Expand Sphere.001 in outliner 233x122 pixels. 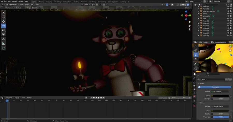point(199,16)
